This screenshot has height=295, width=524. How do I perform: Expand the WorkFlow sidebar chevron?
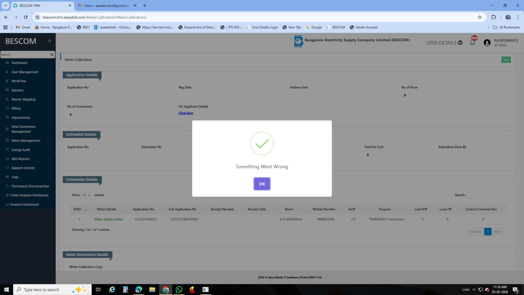pos(48,81)
